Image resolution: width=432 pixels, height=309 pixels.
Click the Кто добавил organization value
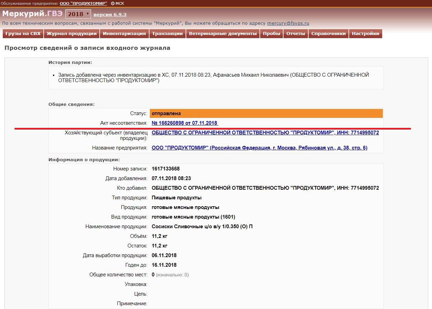click(265, 188)
